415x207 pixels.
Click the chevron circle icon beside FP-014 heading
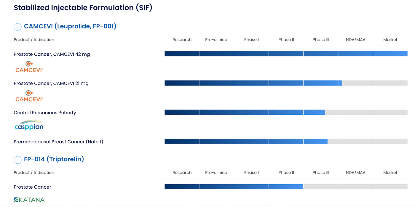pos(17,160)
